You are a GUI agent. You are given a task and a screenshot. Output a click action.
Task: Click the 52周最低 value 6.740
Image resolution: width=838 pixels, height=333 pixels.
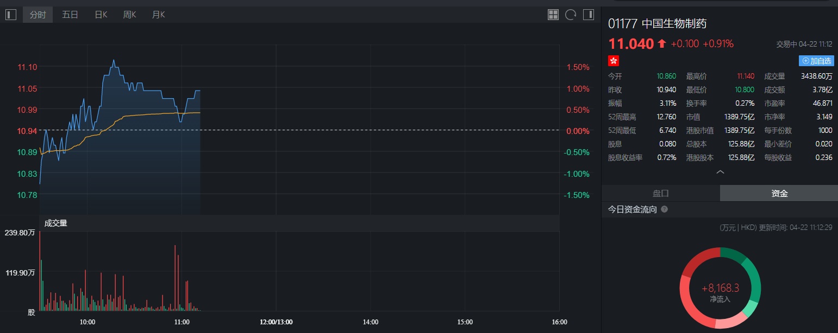click(667, 131)
